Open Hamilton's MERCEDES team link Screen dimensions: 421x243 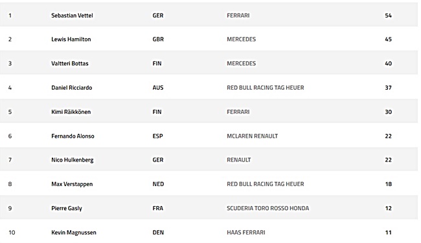tap(241, 39)
